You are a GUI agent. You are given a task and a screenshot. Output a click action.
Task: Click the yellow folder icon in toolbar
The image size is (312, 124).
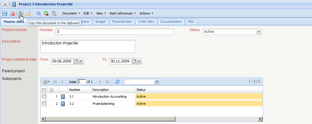[28, 13]
